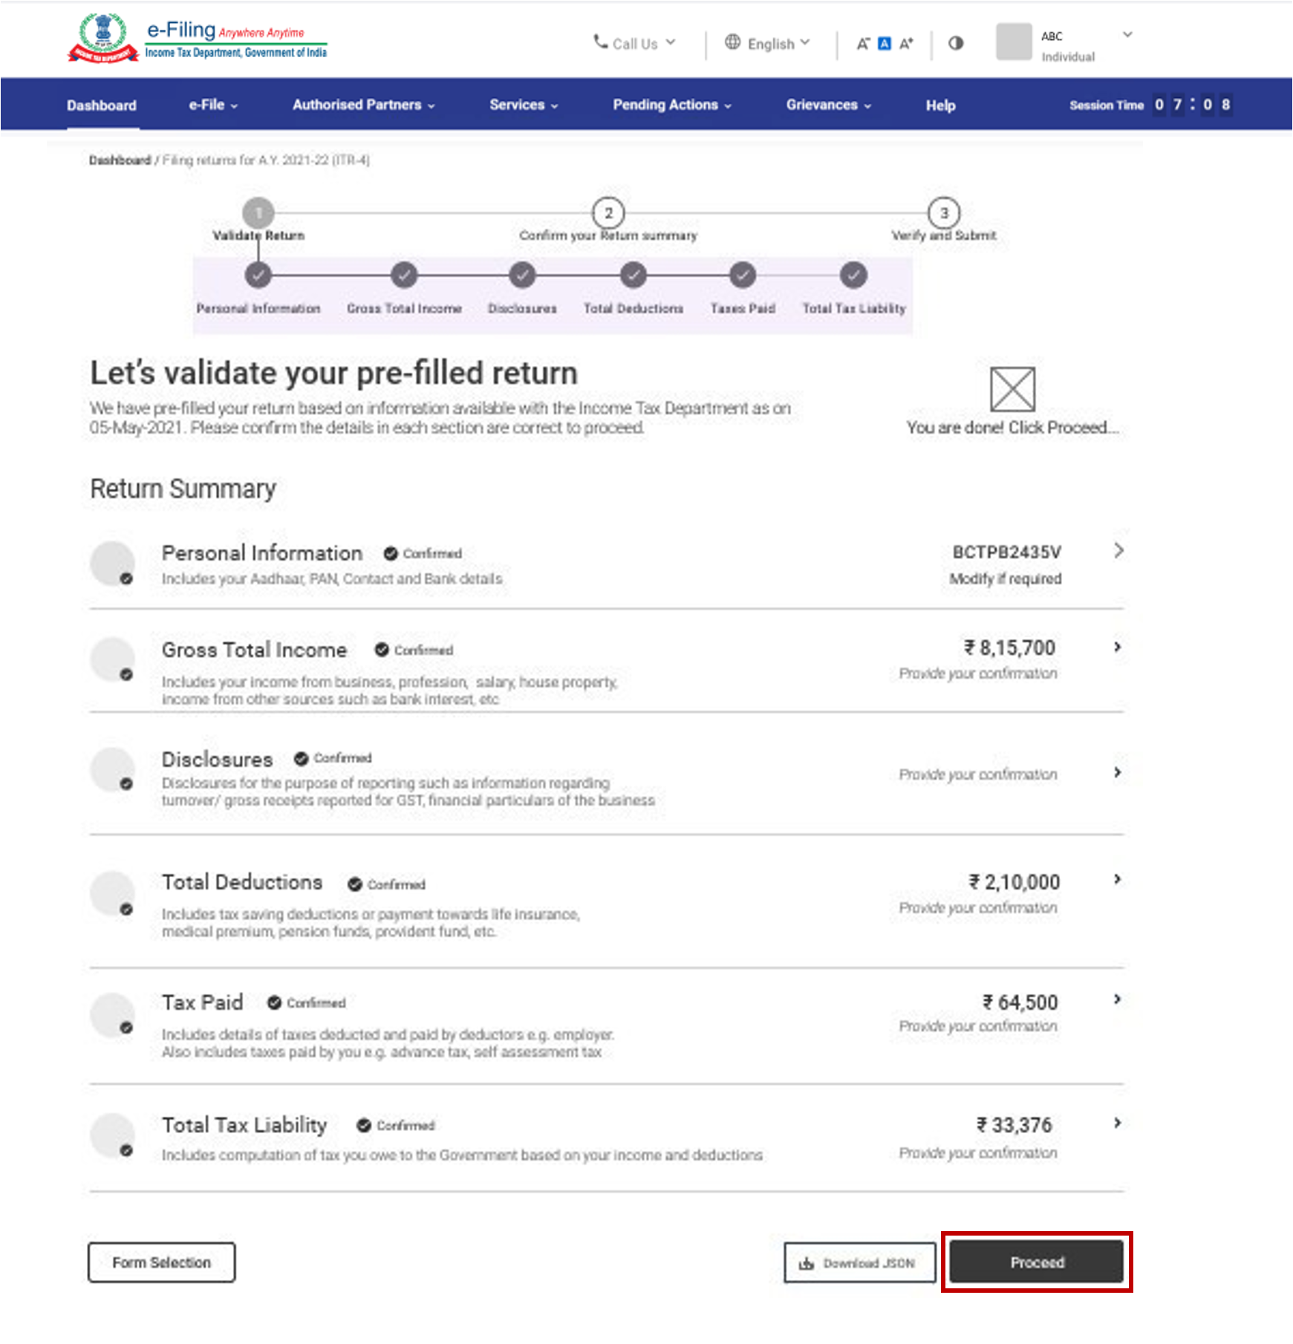Viewport: 1293px width, 1344px height.
Task: Click Confirmed badge next to Total Tax Liability
Action: (x=395, y=1126)
